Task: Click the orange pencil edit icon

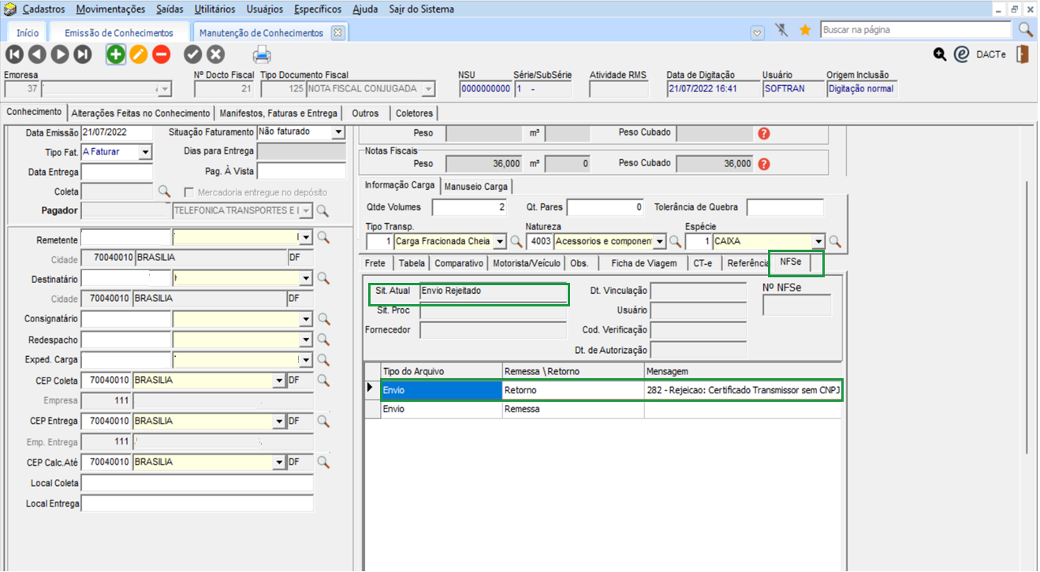Action: 139,54
